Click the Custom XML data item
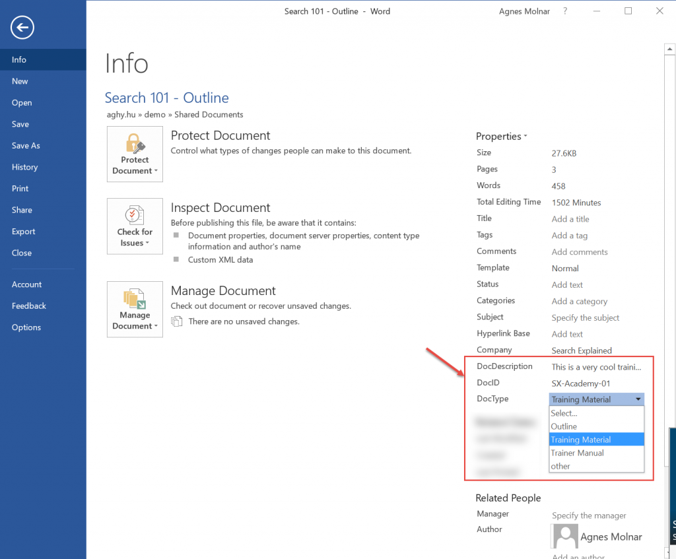 pyautogui.click(x=220, y=260)
